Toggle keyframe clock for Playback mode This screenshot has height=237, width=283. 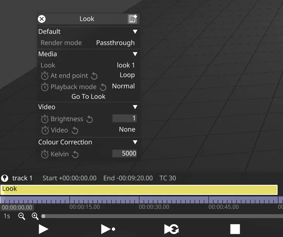(x=44, y=87)
